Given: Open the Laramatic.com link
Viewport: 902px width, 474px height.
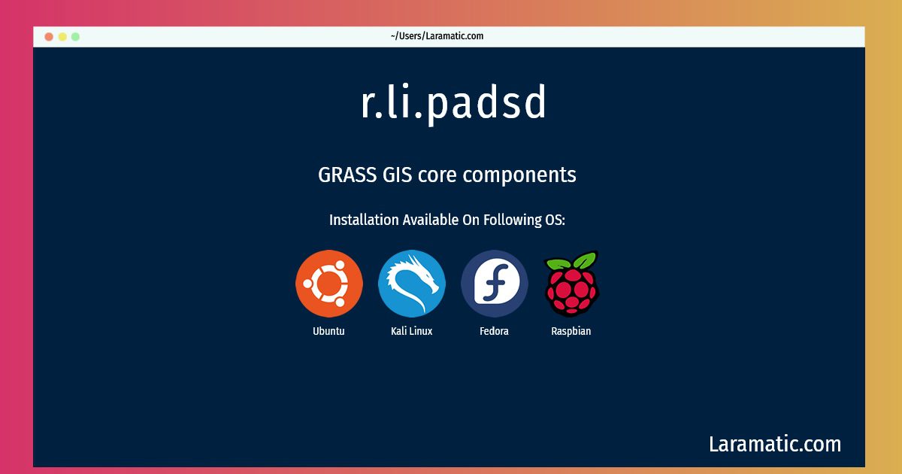Looking at the screenshot, I should pyautogui.click(x=775, y=444).
